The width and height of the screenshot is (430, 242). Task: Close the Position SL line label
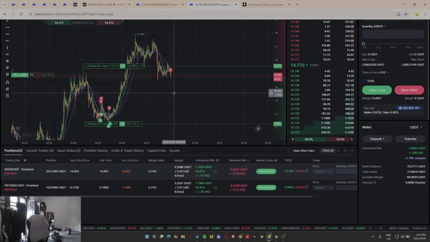(x=140, y=66)
